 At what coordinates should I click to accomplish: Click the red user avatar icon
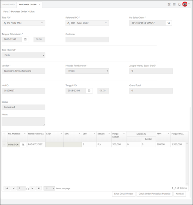[185, 4]
